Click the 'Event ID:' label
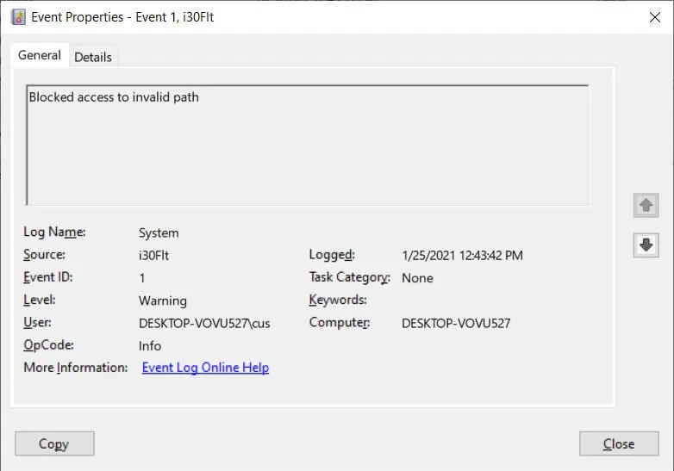674x471 pixels. [x=48, y=277]
